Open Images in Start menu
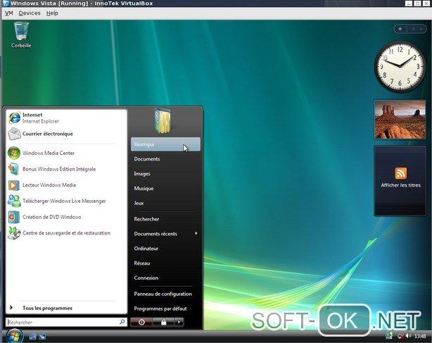 pyautogui.click(x=142, y=174)
